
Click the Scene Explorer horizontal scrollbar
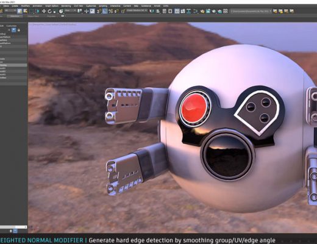tap(13, 227)
